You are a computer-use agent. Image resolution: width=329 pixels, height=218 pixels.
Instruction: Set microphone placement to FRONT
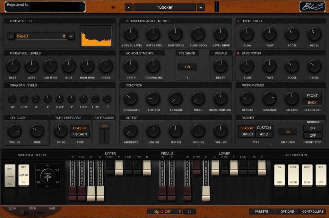click(x=312, y=96)
